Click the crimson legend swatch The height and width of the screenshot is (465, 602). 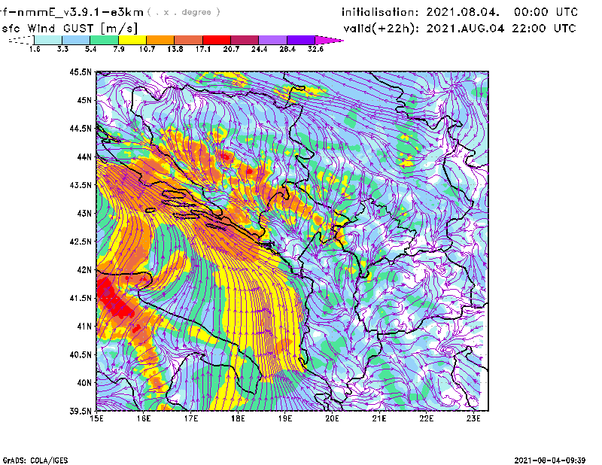[245, 40]
